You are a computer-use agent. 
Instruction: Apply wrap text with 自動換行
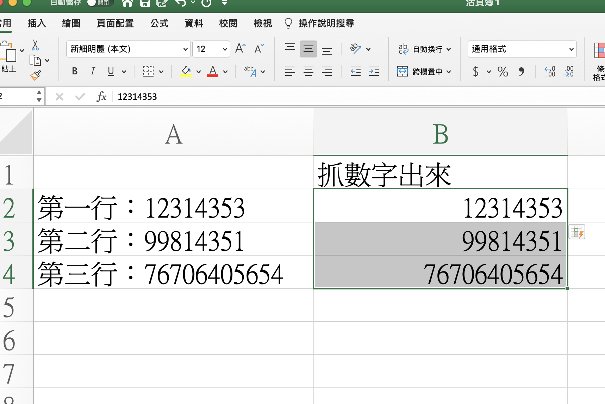pyautogui.click(x=424, y=49)
